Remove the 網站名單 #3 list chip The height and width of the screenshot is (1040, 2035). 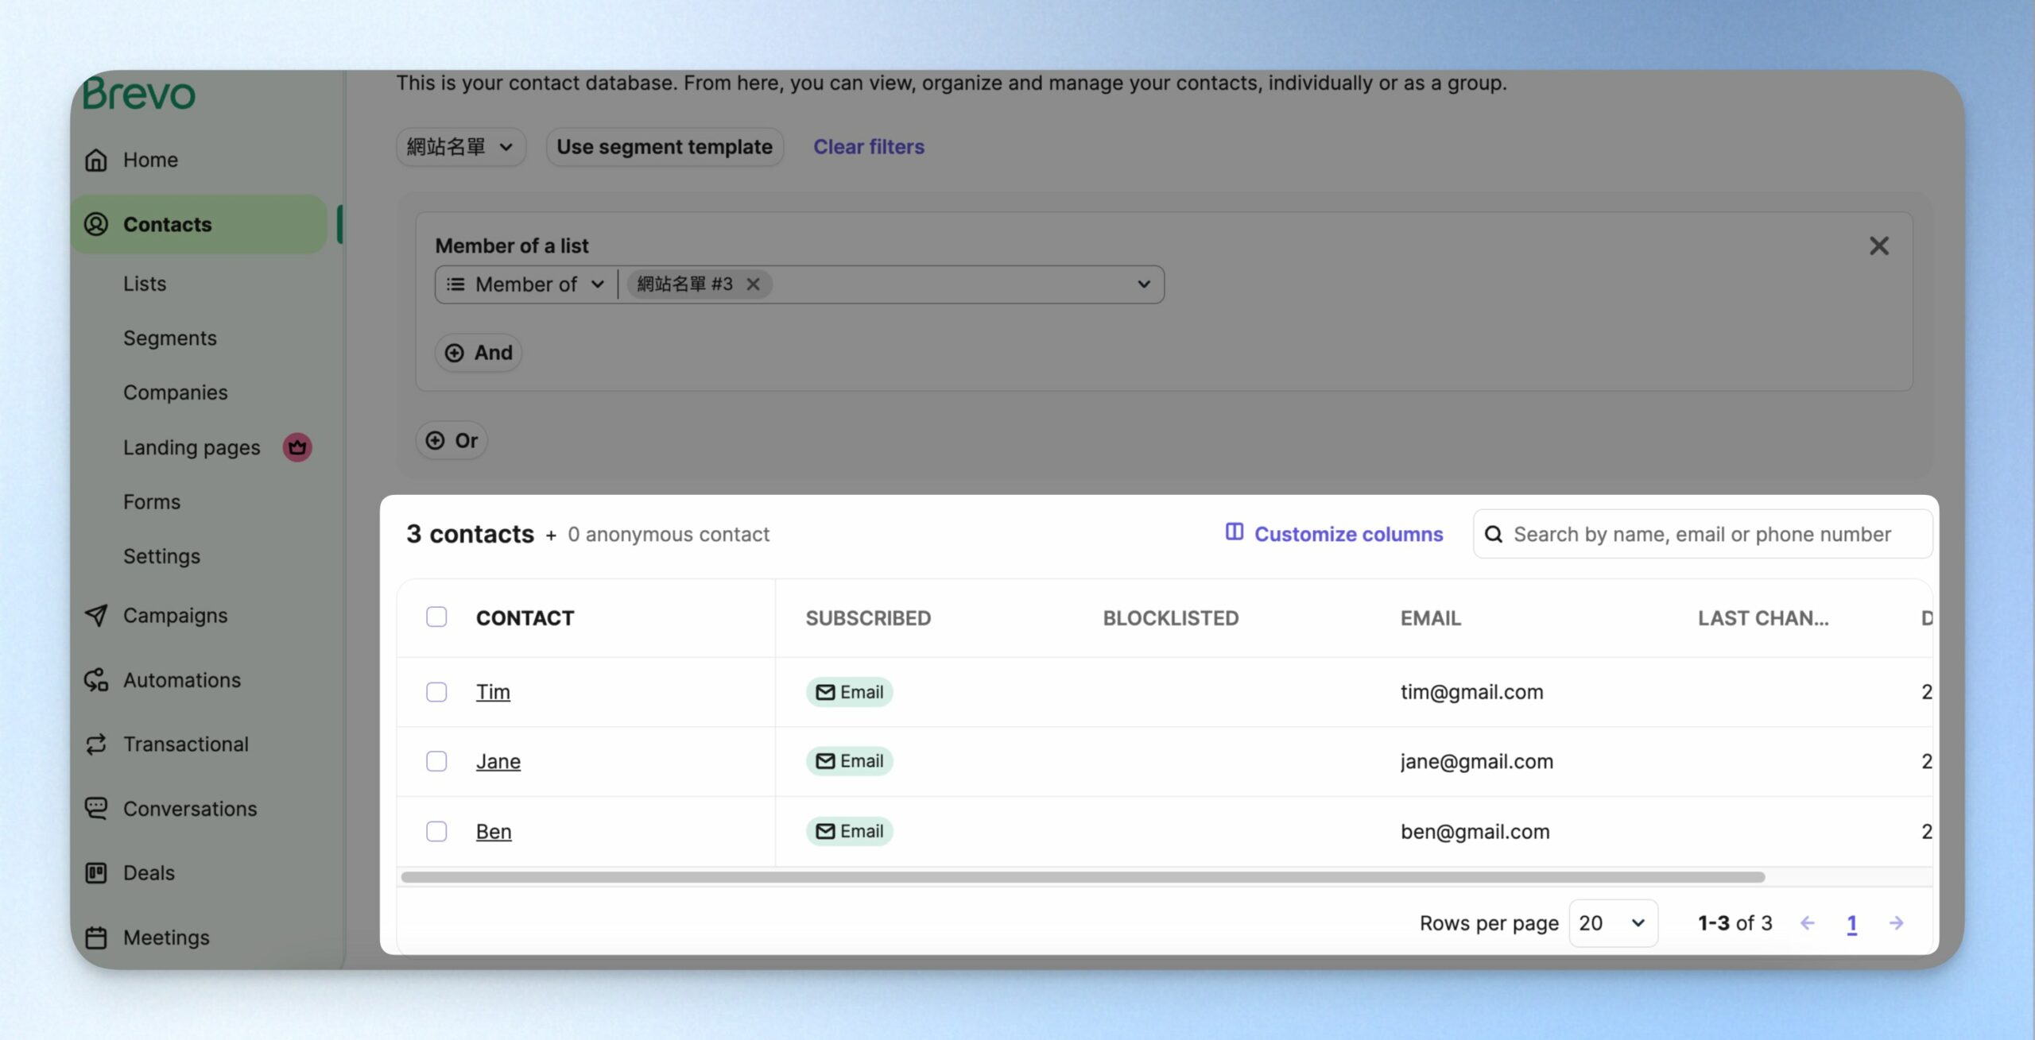[x=753, y=284]
